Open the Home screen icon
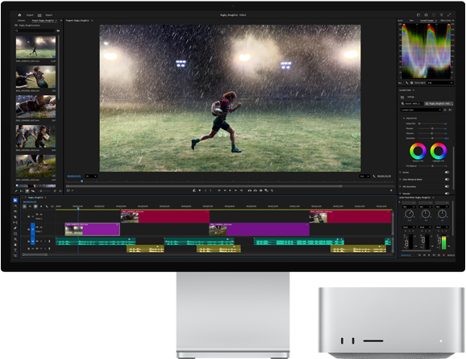The height and width of the screenshot is (359, 466). [19, 15]
